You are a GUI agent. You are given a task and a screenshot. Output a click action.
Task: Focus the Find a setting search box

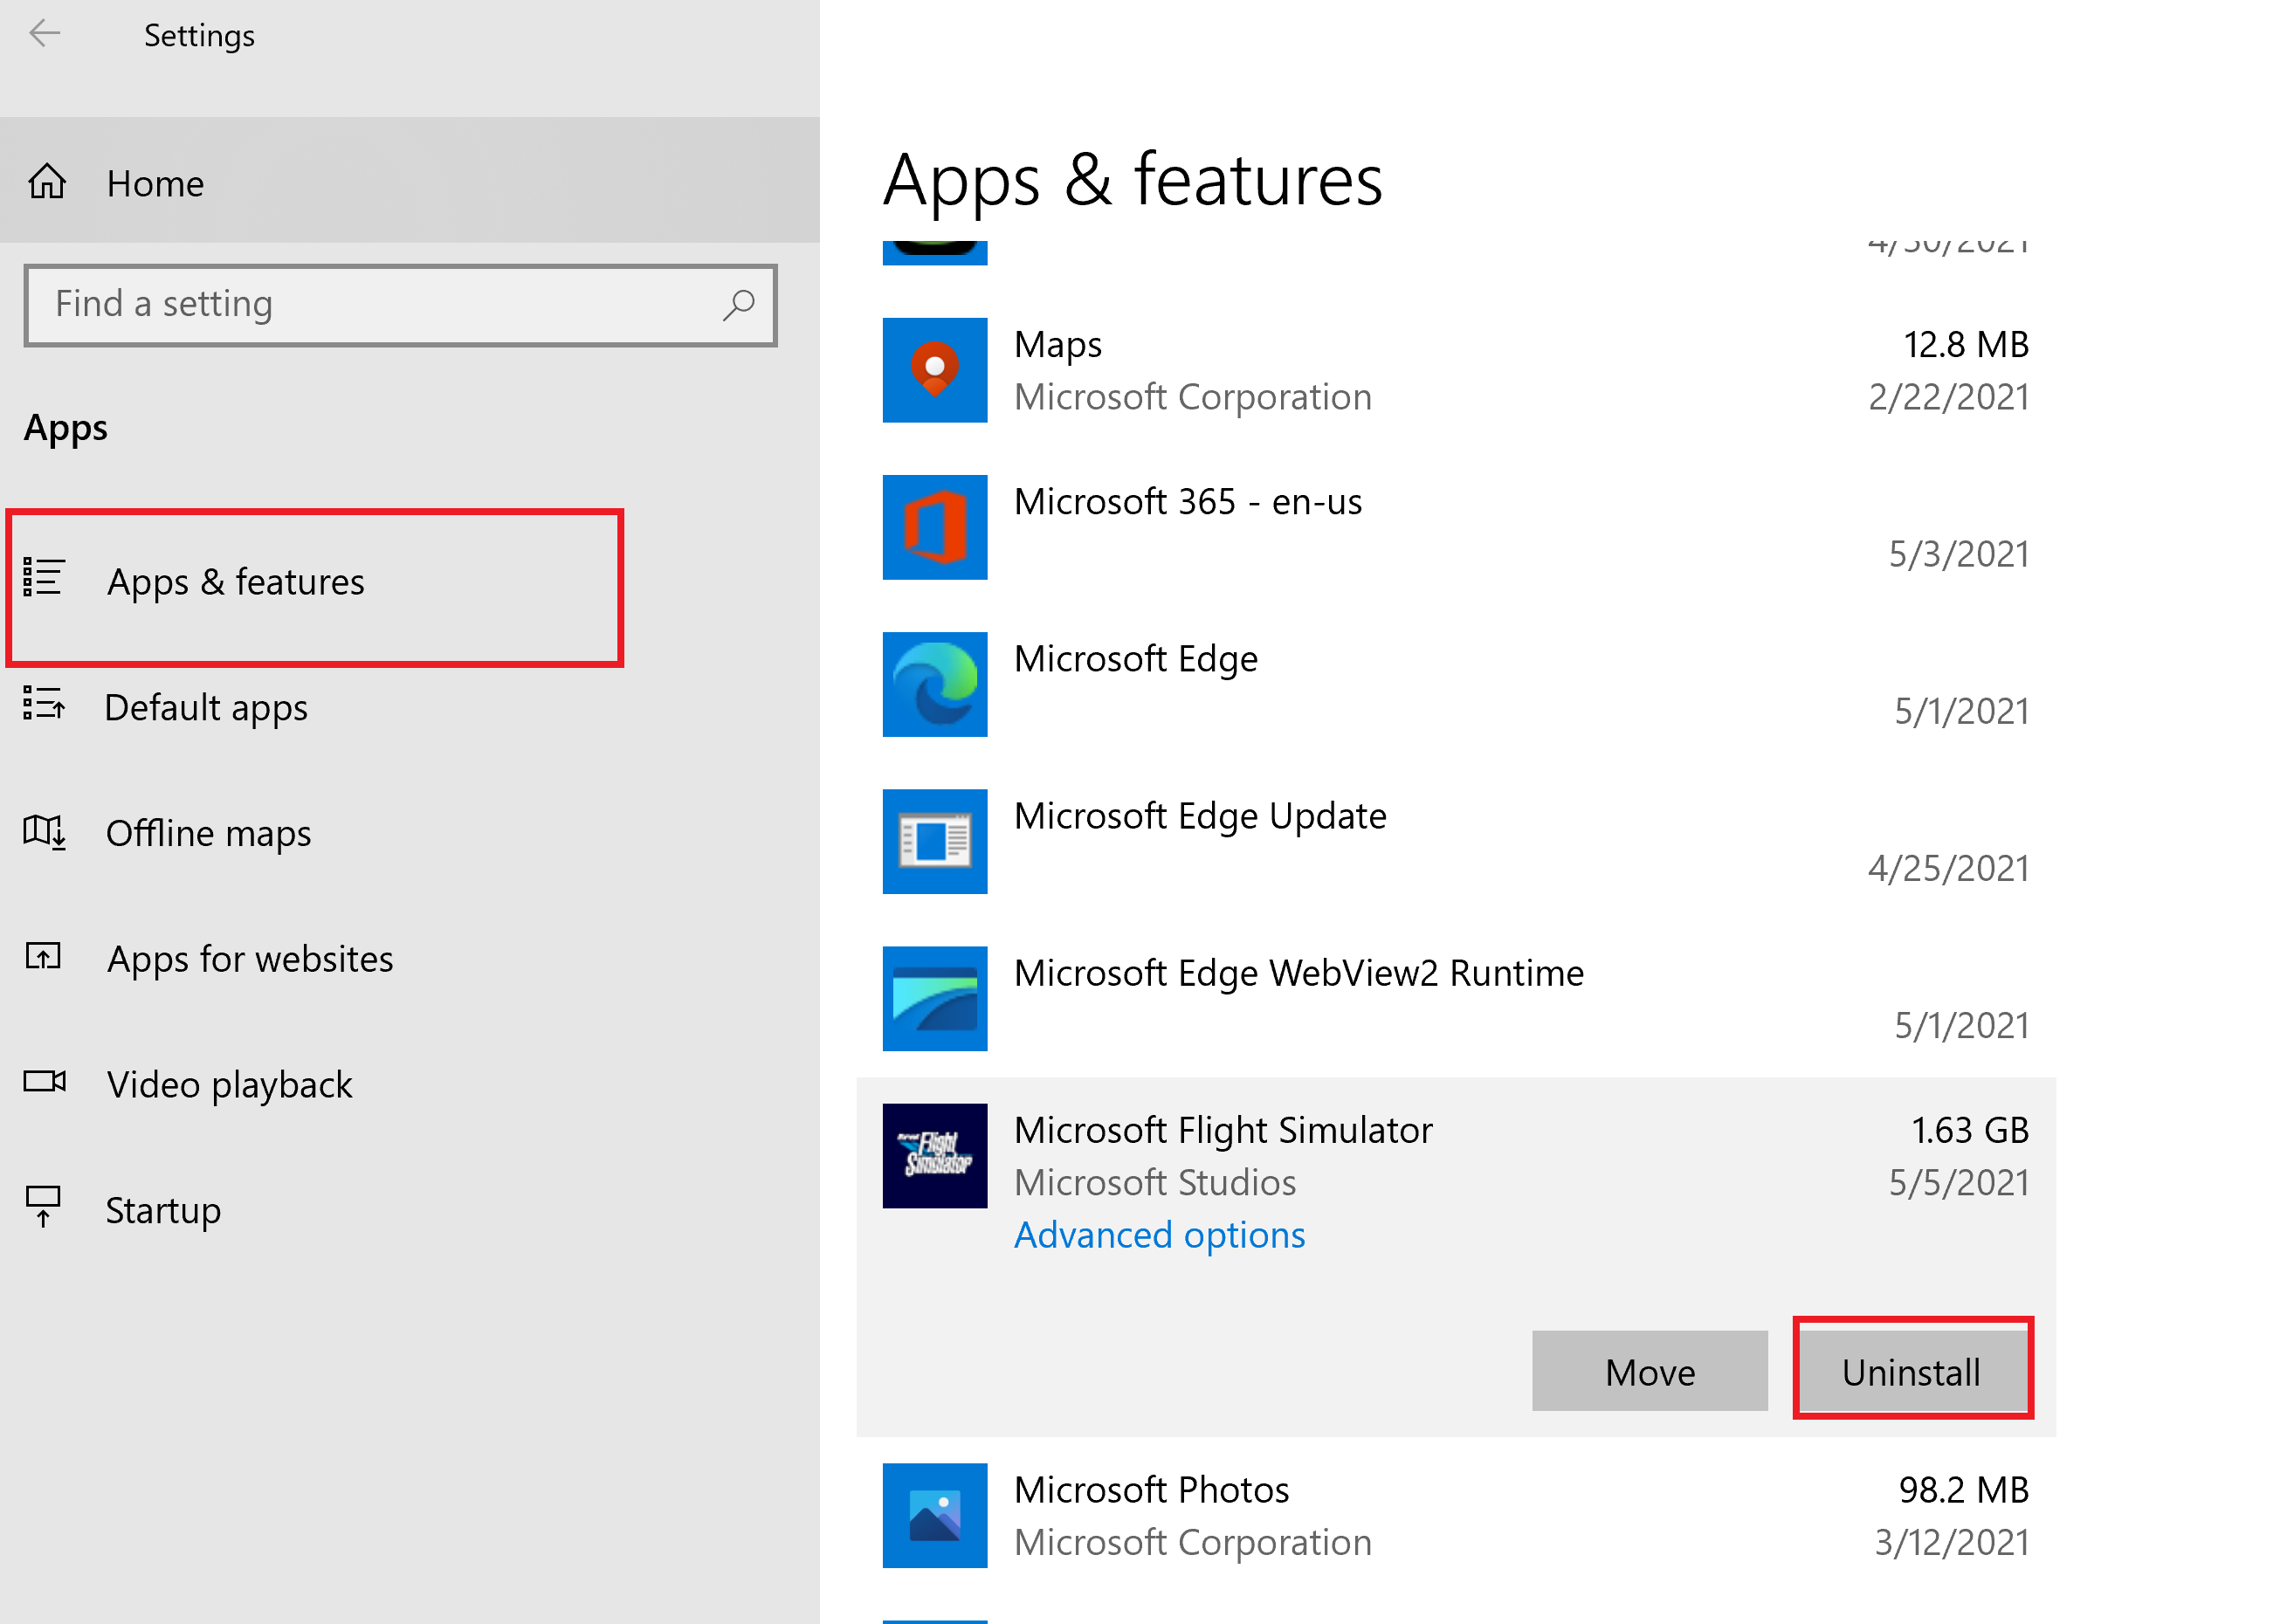coord(400,305)
